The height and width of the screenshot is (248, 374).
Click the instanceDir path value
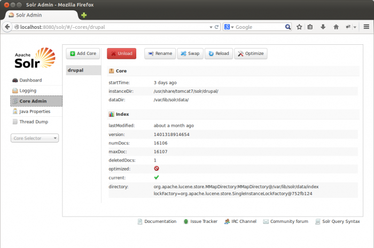[186, 91]
